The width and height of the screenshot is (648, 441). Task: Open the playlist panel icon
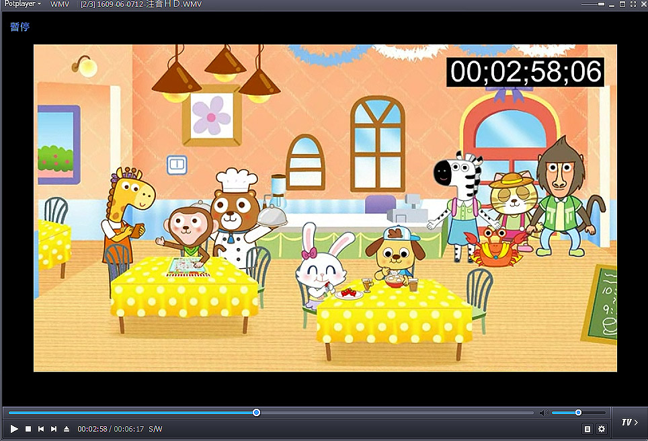pos(588,429)
